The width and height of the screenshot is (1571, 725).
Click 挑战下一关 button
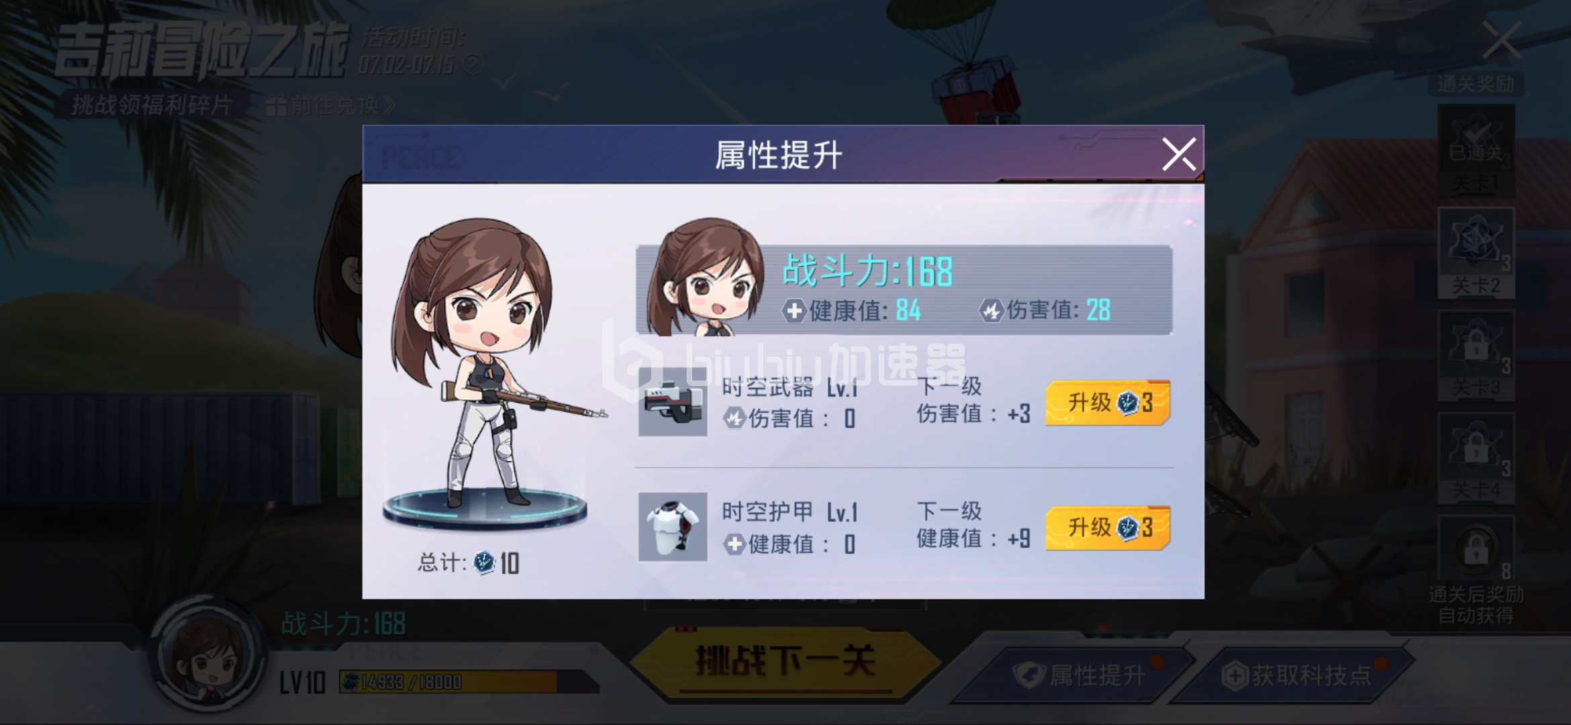[x=784, y=661]
